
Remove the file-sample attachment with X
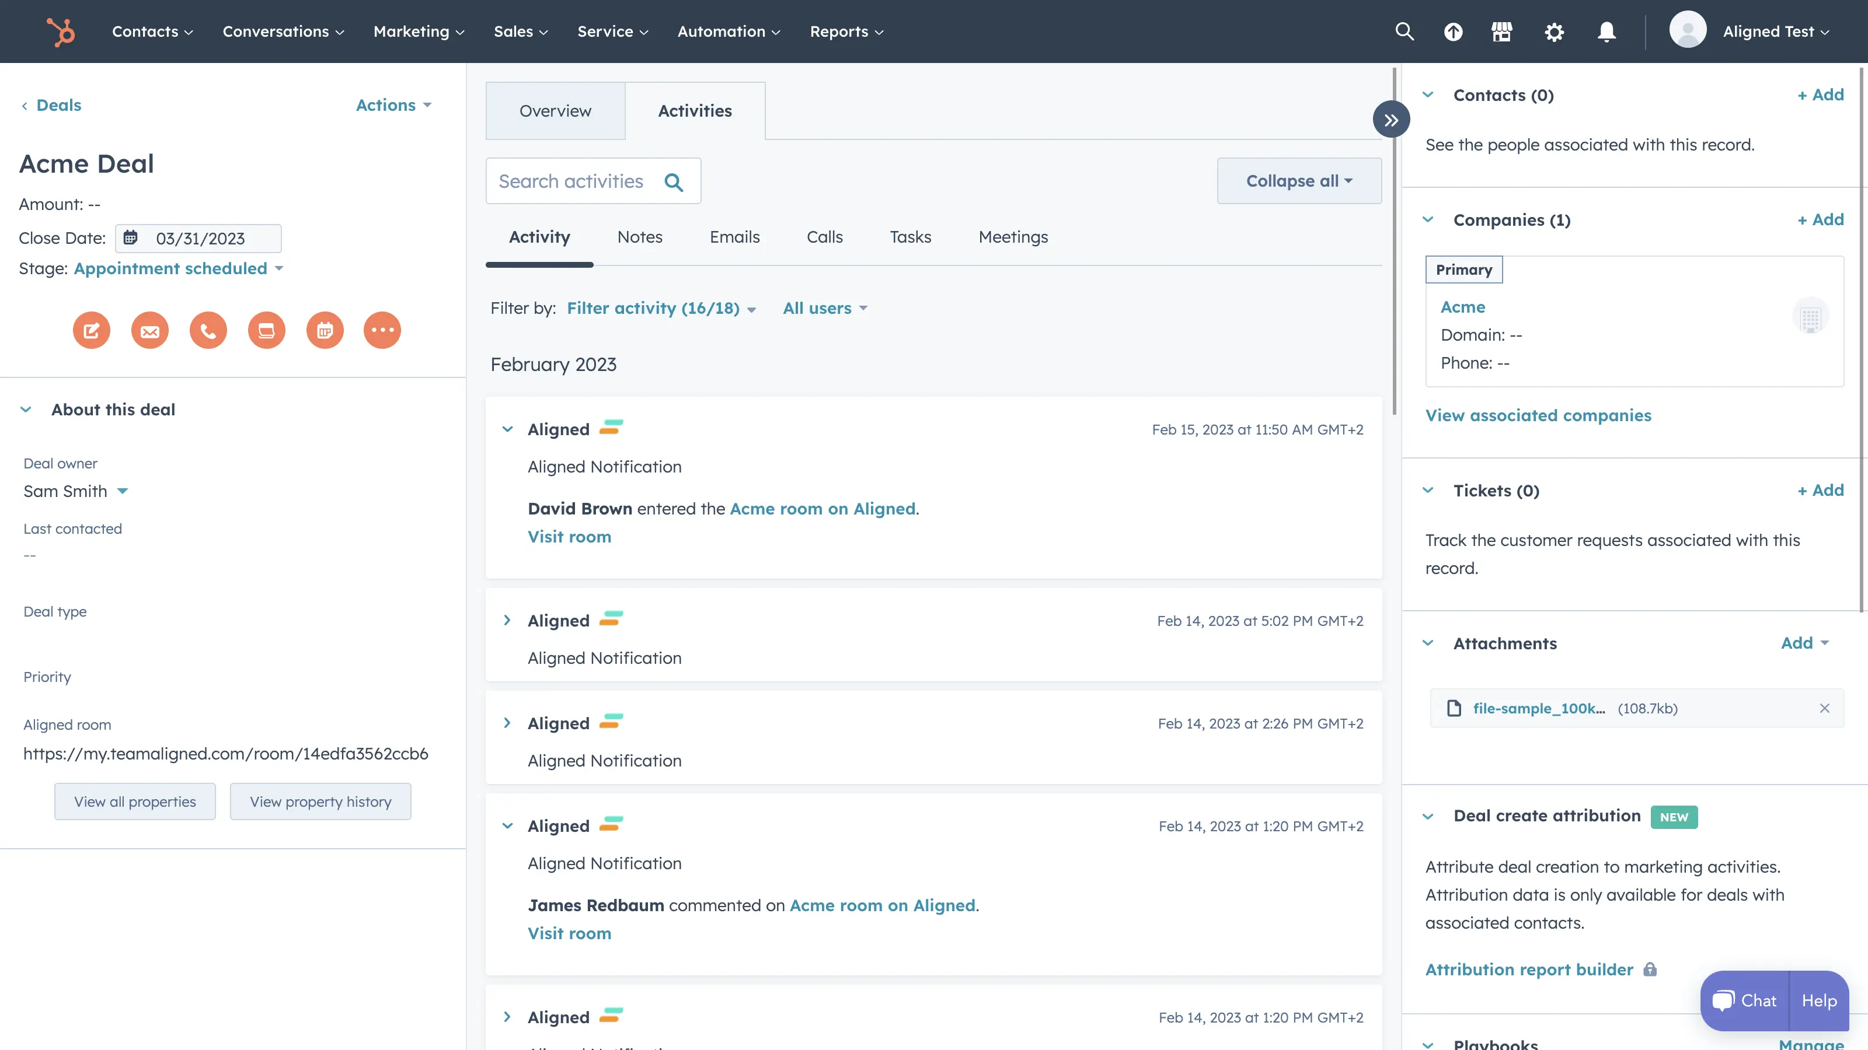pyautogui.click(x=1824, y=708)
